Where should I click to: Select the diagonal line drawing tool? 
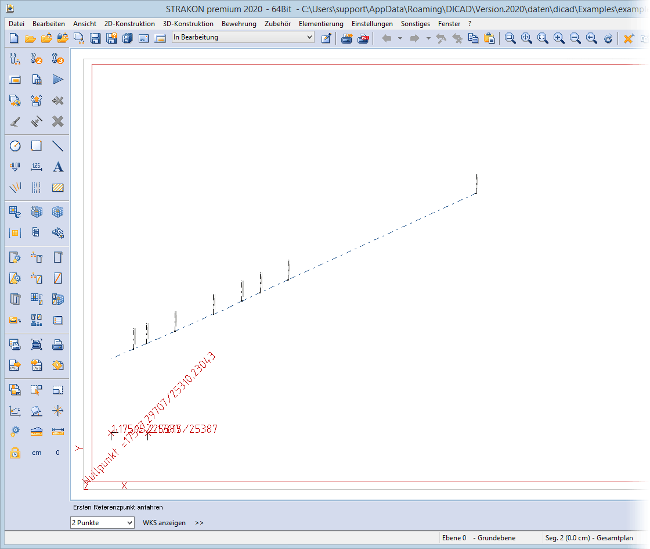pos(57,146)
